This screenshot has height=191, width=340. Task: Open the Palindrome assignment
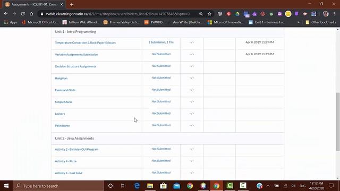(62, 126)
